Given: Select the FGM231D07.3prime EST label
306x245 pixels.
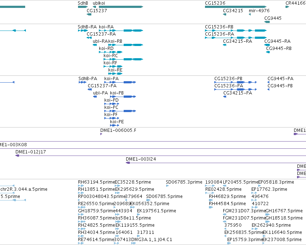Looking at the screenshot, I should 244,211.
